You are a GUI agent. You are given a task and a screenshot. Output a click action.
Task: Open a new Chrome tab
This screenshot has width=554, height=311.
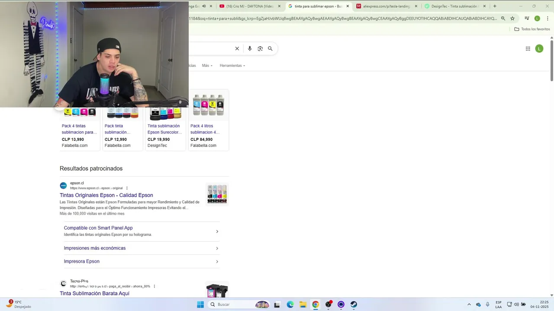pos(495,6)
